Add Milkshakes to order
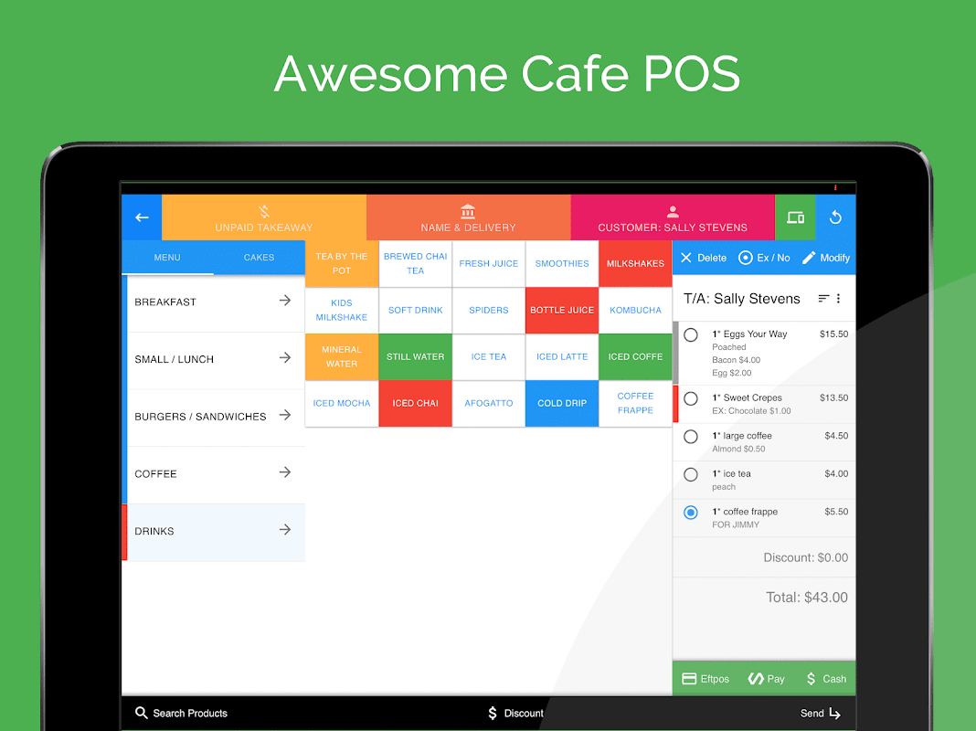The width and height of the screenshot is (976, 731). [635, 264]
